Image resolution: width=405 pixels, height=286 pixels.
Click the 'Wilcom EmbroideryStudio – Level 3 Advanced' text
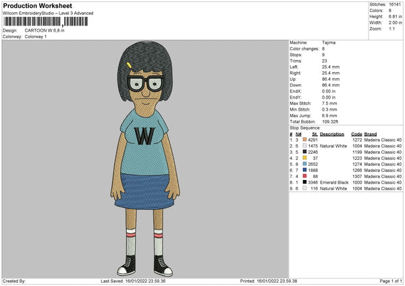(x=48, y=13)
